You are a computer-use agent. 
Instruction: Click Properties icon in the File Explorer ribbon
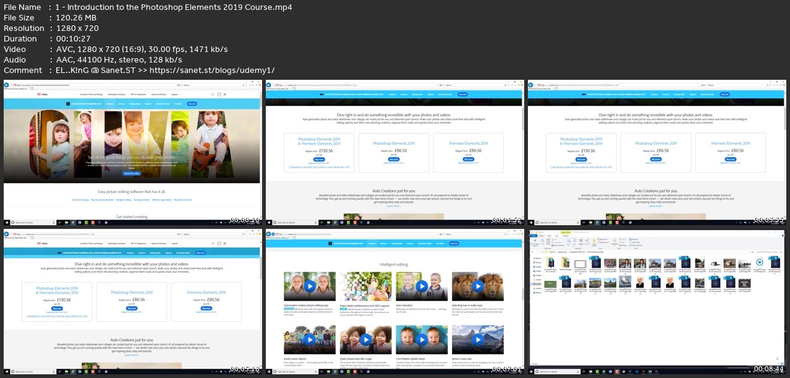(614, 241)
